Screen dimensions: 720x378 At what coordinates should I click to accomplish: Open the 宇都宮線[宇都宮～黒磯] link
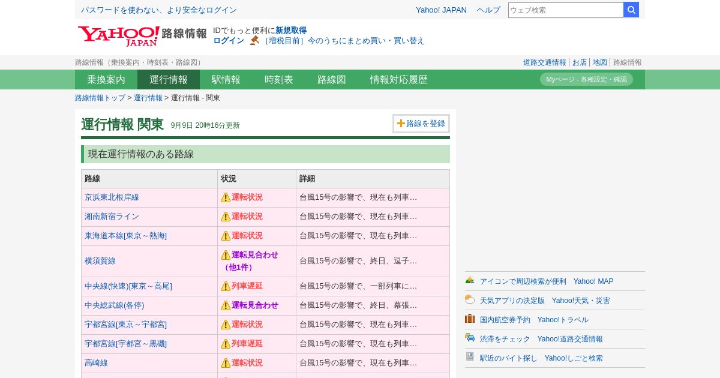coord(125,344)
